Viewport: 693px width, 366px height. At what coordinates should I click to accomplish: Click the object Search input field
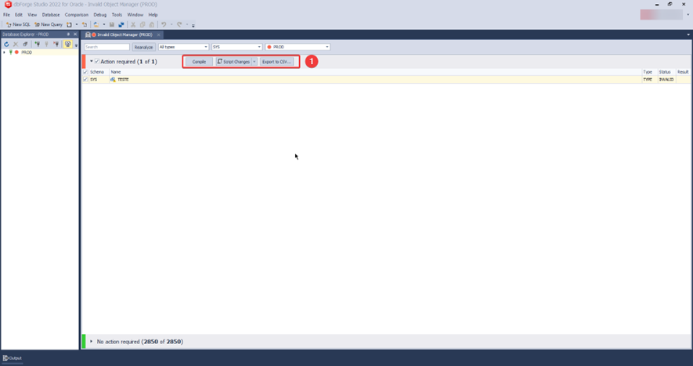point(106,47)
